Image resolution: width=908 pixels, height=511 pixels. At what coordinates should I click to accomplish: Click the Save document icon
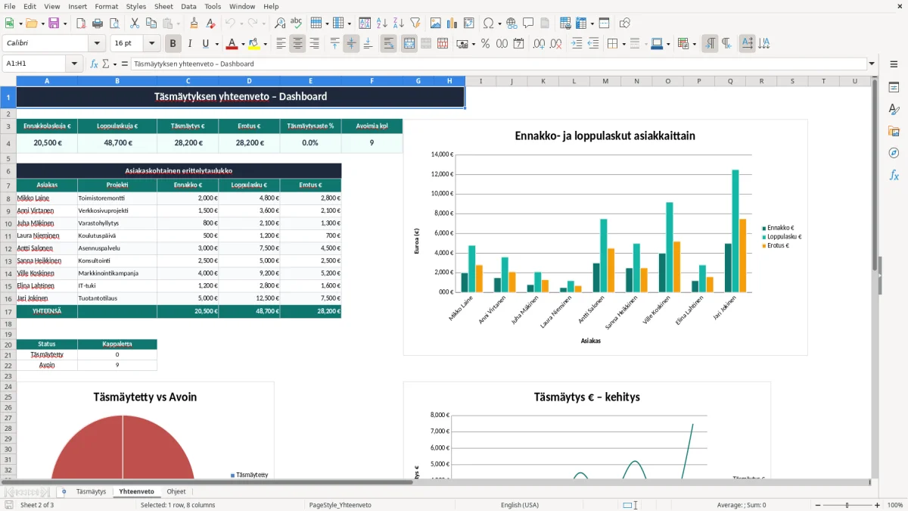(54, 23)
